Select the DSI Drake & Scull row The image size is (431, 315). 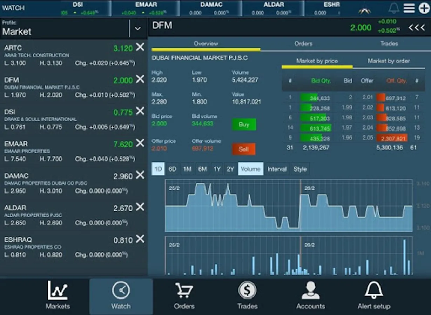point(74,119)
